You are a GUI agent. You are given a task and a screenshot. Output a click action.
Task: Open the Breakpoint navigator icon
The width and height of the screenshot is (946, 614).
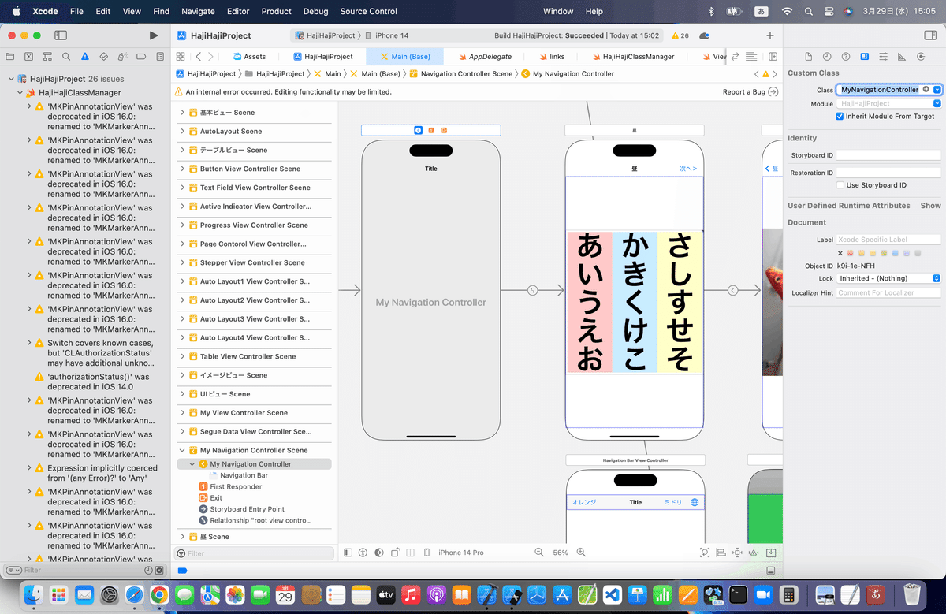[143, 57]
